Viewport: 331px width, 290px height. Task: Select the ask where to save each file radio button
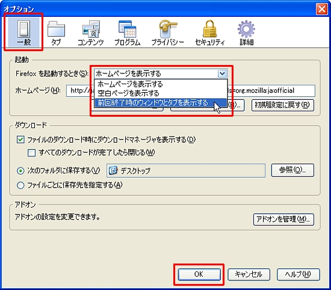point(20,185)
